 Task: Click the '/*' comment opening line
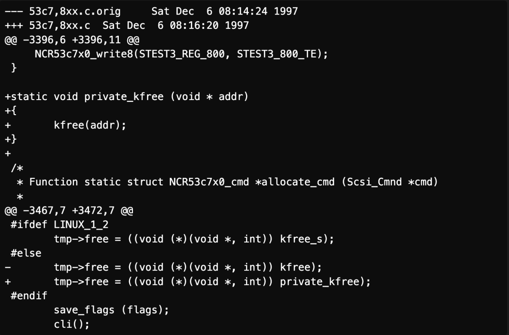pos(17,168)
